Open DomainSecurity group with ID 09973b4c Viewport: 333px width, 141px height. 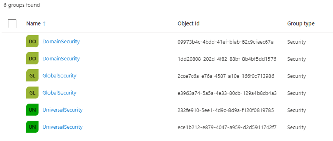click(x=61, y=41)
